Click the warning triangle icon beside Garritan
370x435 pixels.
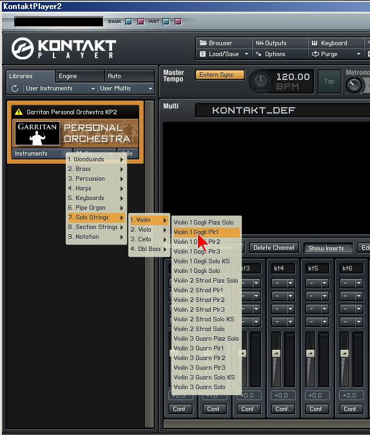point(19,112)
